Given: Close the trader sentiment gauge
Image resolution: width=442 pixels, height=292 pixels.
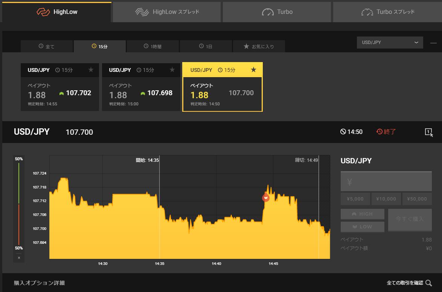Looking at the screenshot, I should coord(19,258).
